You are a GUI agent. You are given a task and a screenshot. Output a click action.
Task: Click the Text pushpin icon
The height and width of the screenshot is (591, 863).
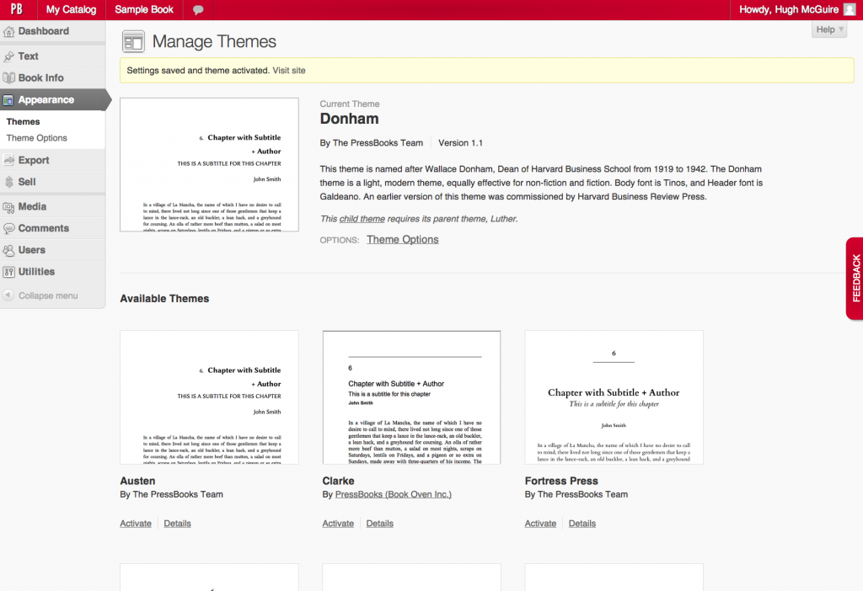point(8,56)
